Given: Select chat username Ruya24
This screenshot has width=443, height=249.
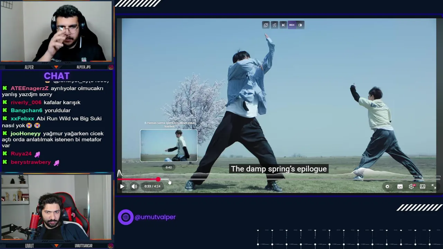Looking at the screenshot, I should [21, 154].
